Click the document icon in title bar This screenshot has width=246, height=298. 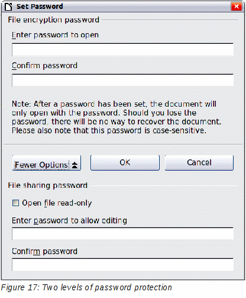[x=8, y=7]
